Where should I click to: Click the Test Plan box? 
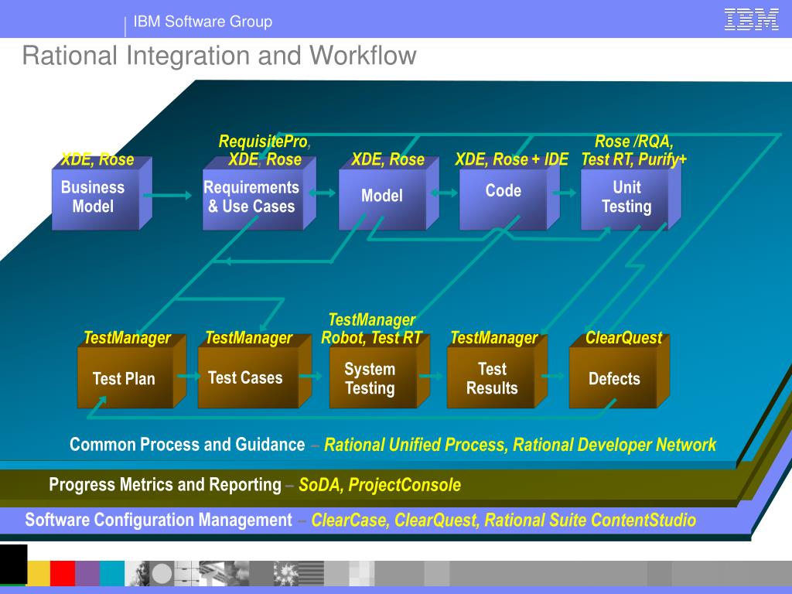(131, 371)
